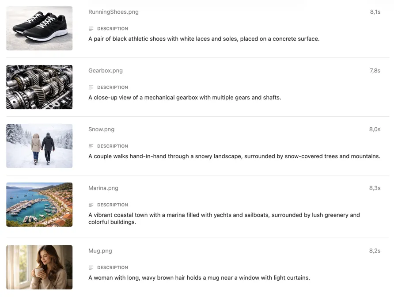394x297 pixels.
Task: Open the snowy couple thumbnail
Action: (x=39, y=146)
